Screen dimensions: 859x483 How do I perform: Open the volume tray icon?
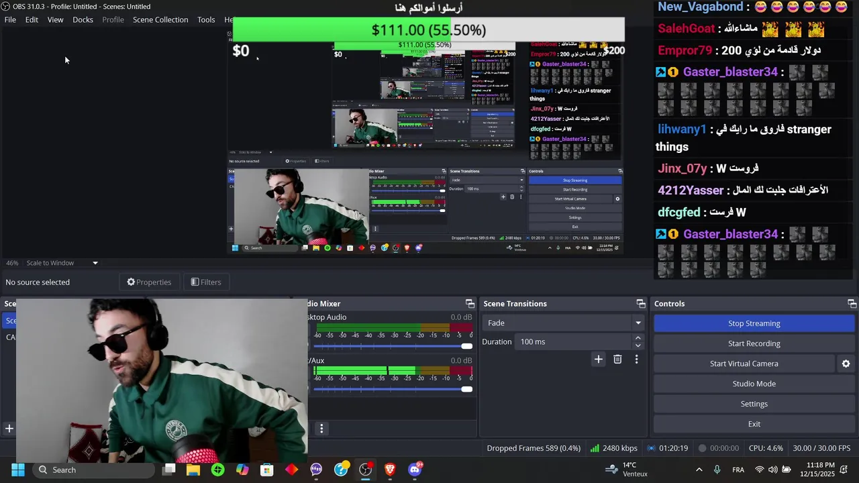[x=773, y=470]
